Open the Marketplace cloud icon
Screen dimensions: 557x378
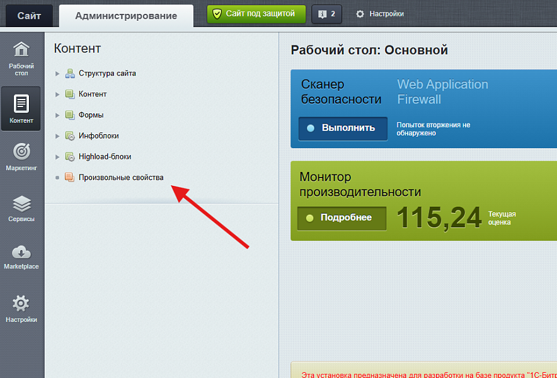[21, 252]
